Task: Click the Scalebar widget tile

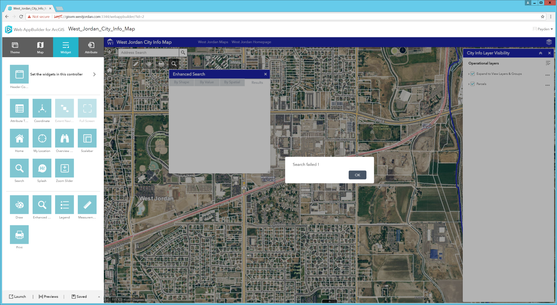Action: [x=87, y=138]
